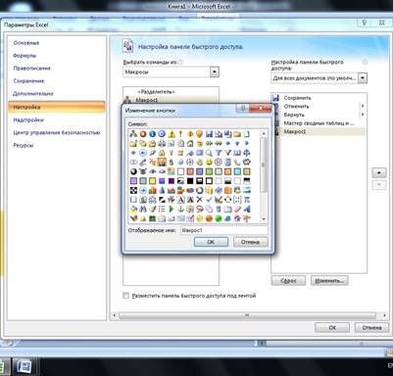393x376 pixels.
Task: Select the orange shield symbol
Action: [200, 134]
